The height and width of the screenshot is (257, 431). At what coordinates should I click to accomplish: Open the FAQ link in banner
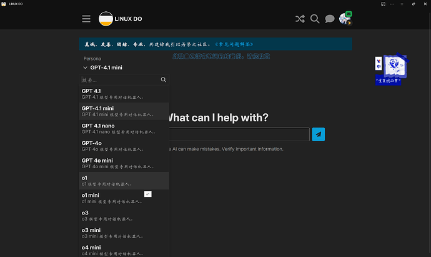coord(234,44)
